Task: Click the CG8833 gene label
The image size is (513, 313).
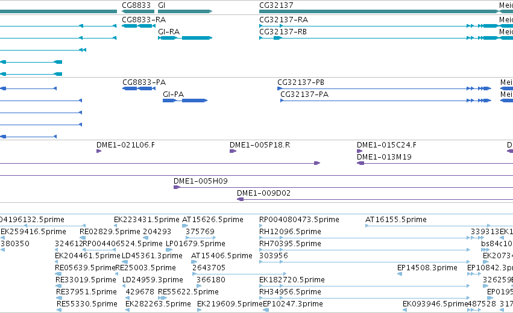Action: (x=136, y=5)
